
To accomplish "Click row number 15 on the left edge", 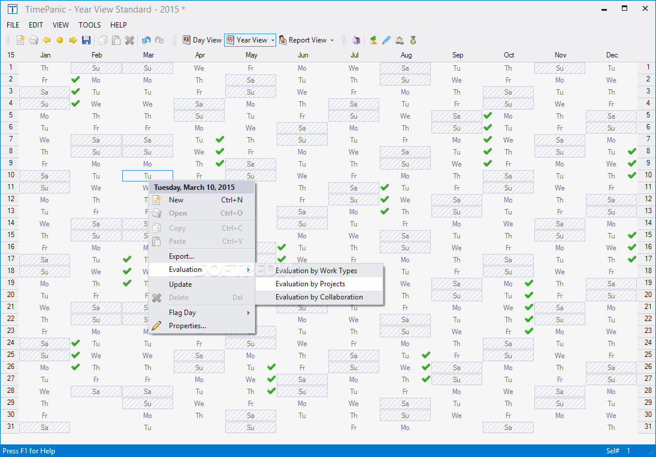I will (x=11, y=235).
